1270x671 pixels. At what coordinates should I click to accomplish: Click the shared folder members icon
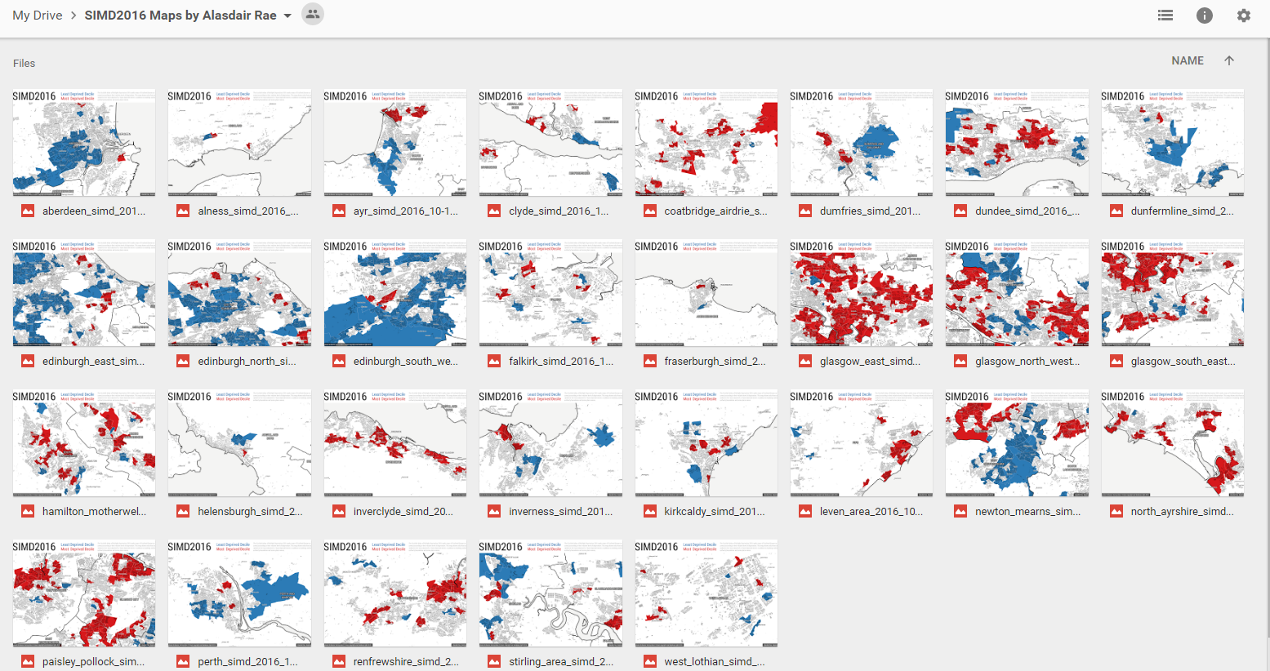312,14
